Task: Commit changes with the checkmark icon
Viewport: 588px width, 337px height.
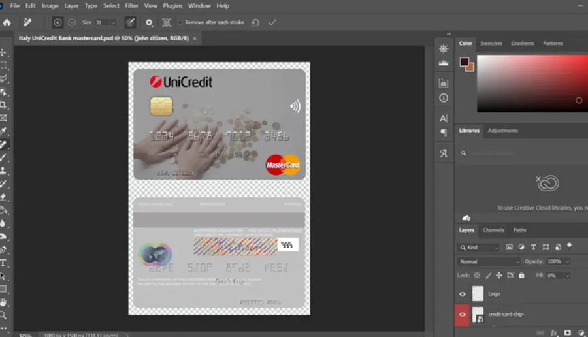Action: pos(272,22)
